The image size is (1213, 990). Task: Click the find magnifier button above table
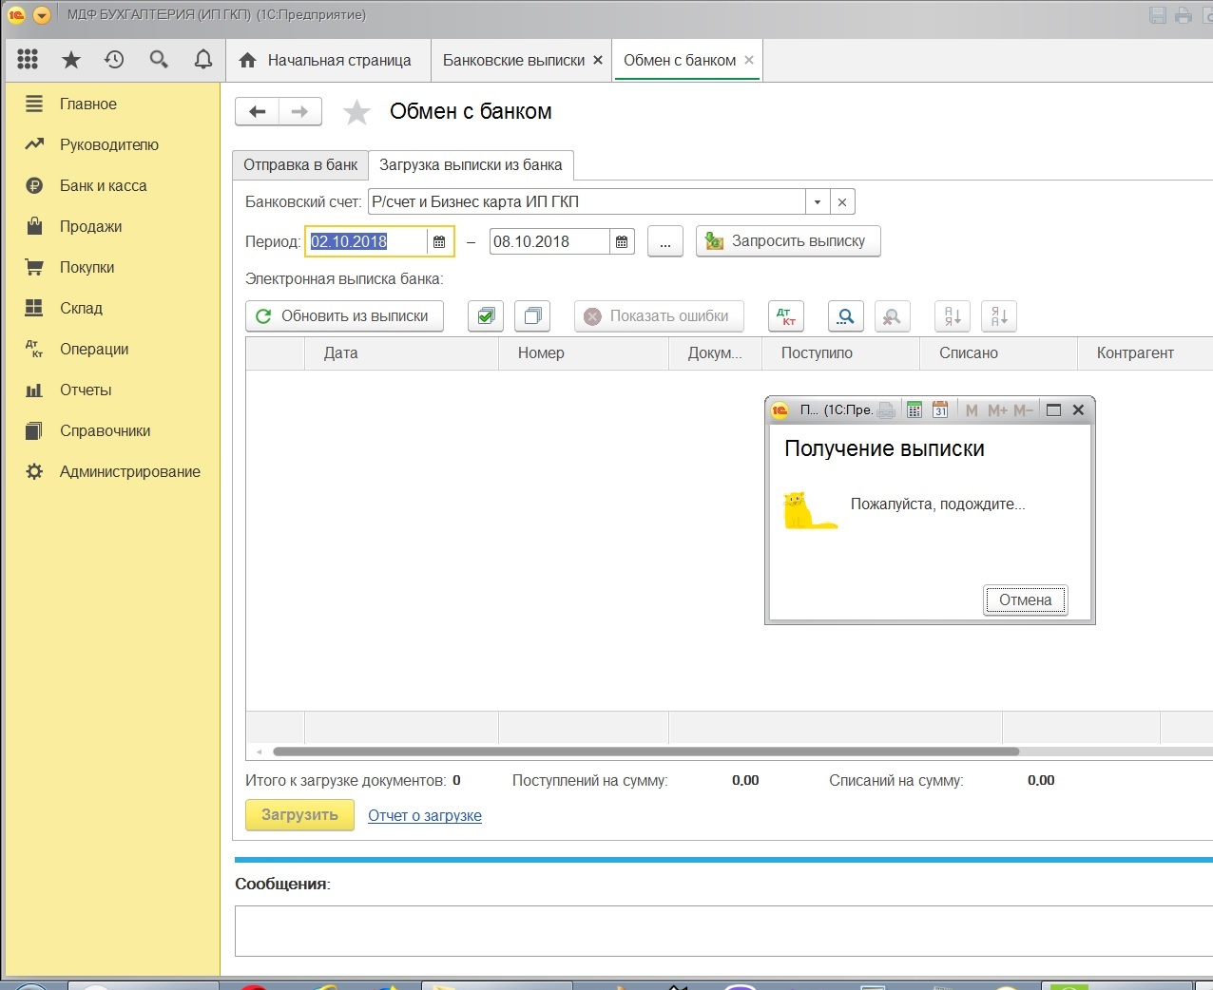click(845, 316)
